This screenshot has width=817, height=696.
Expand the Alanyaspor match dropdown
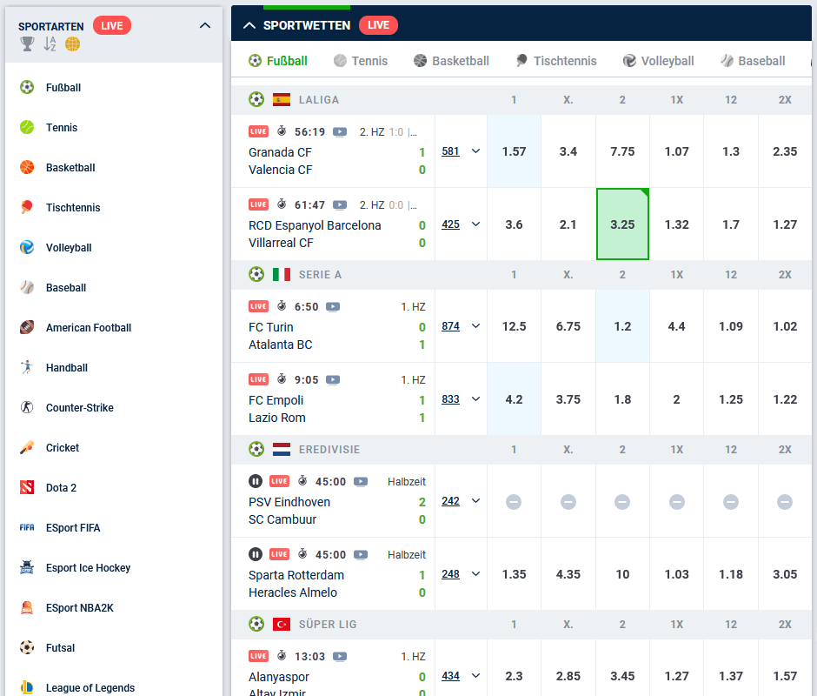click(x=475, y=676)
